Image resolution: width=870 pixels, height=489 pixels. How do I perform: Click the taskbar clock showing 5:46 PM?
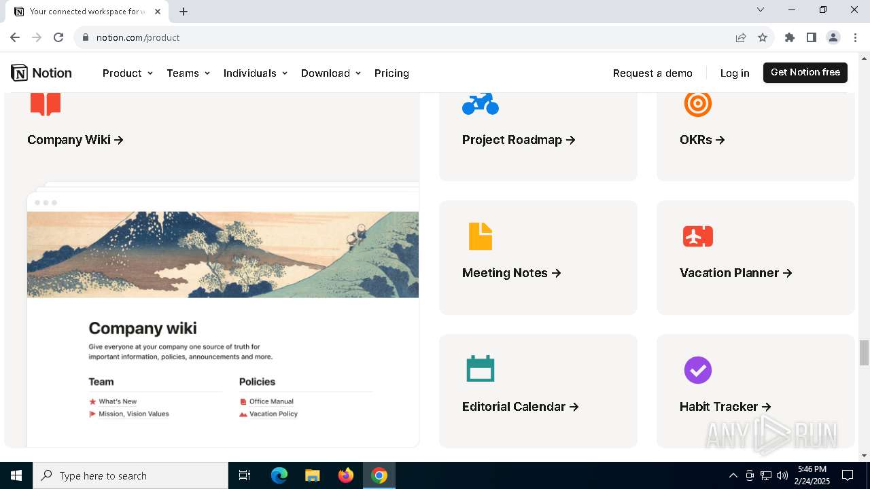click(812, 475)
